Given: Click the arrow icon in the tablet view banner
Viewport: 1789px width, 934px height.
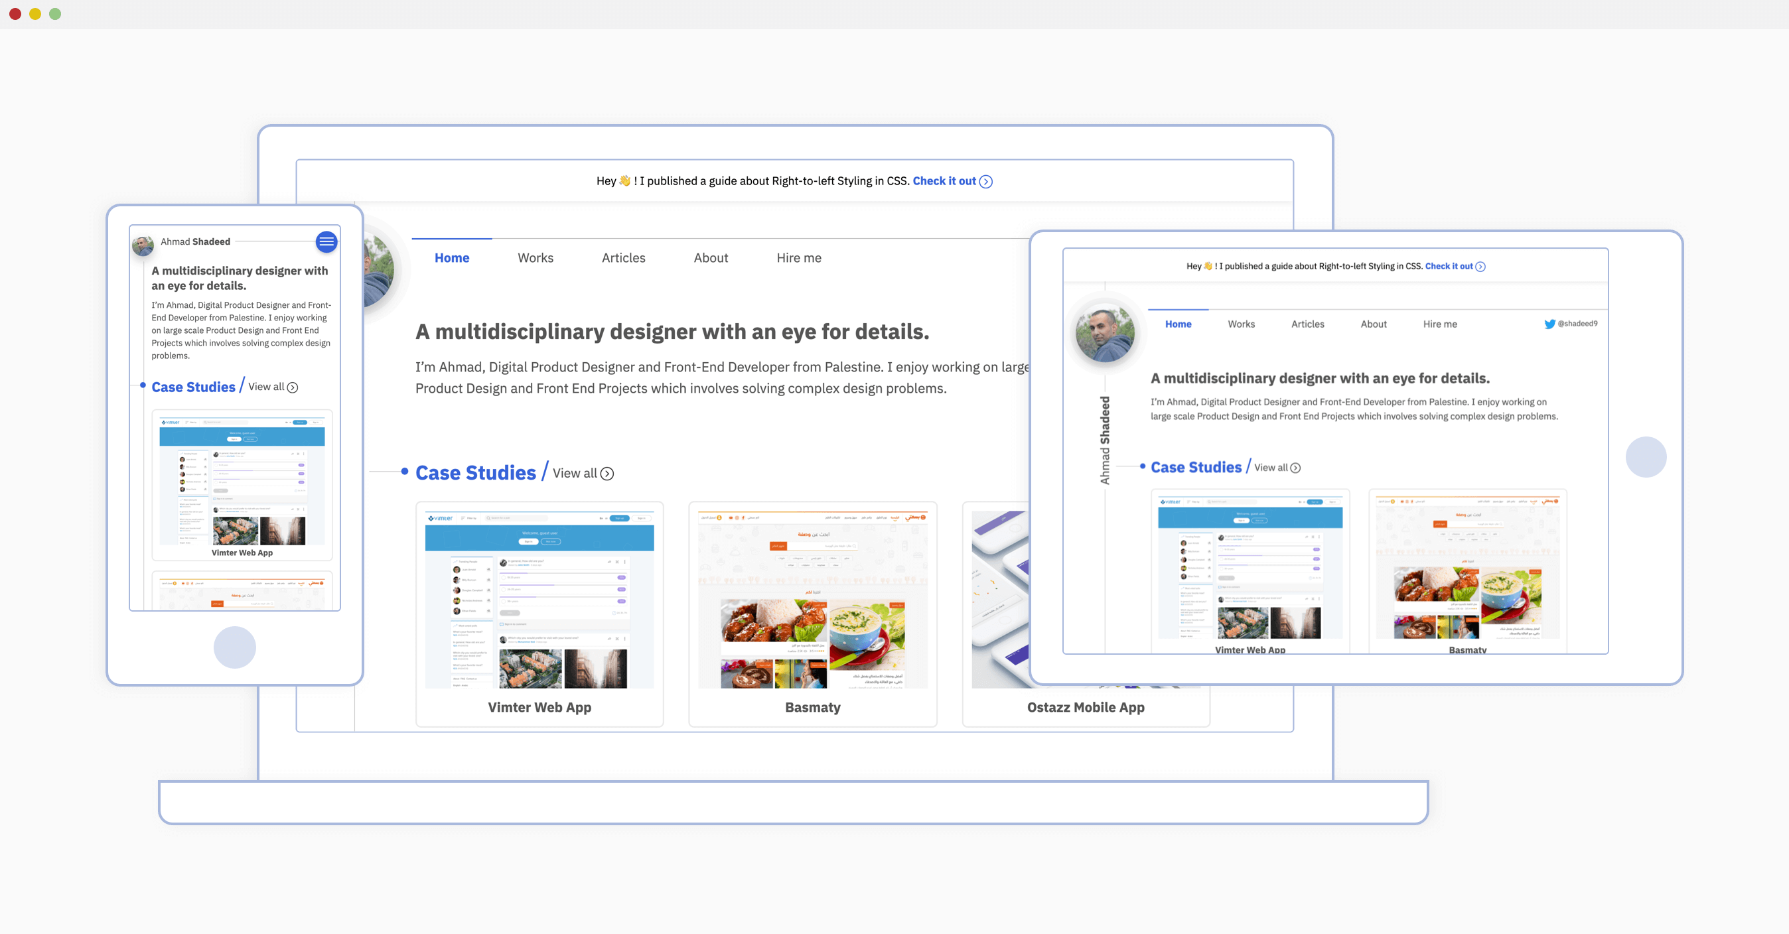Looking at the screenshot, I should [x=1480, y=267].
